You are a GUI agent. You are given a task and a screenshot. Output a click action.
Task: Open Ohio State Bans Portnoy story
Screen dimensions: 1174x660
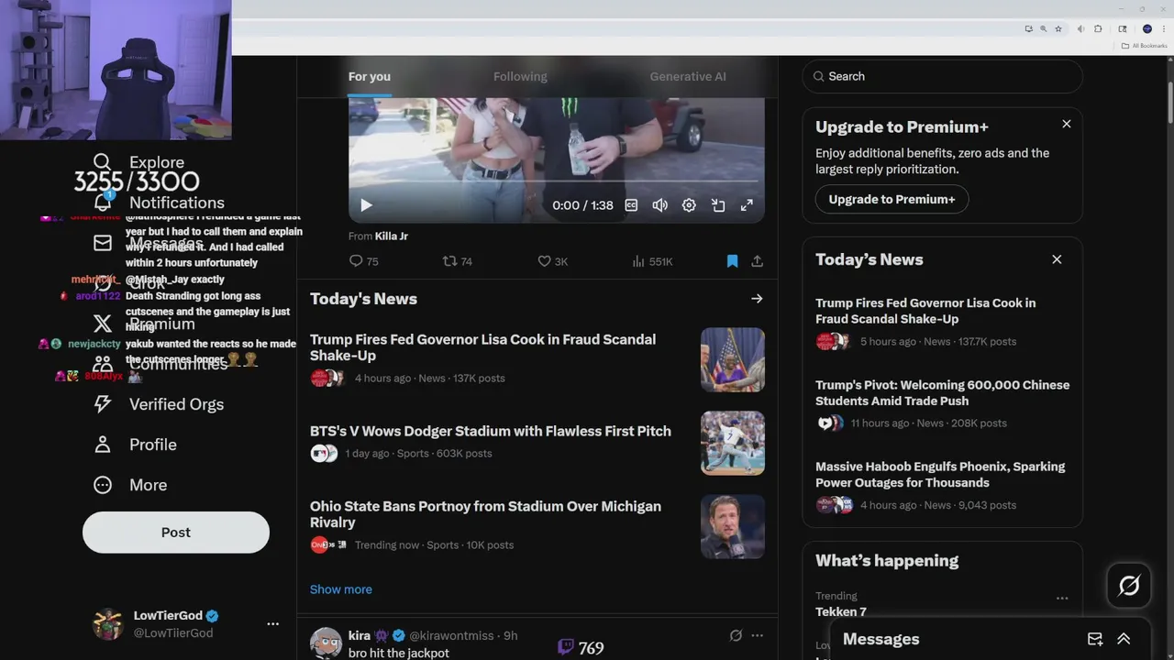(x=485, y=514)
